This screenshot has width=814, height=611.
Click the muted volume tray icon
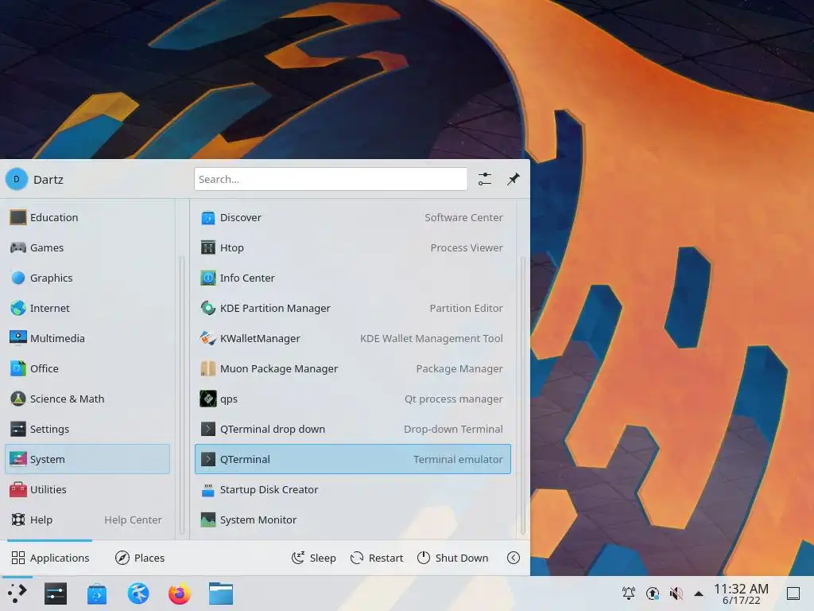click(676, 593)
